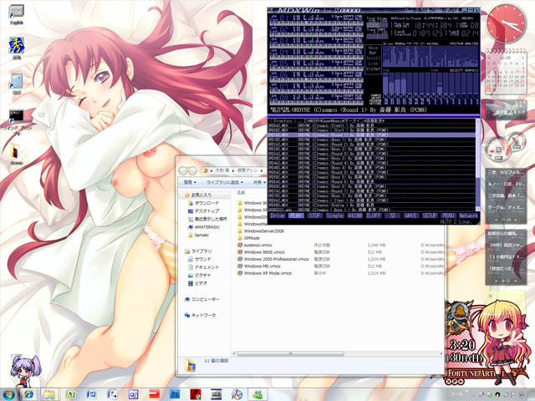
Task: Toggle the Single play mode button
Action: pyautogui.click(x=334, y=216)
